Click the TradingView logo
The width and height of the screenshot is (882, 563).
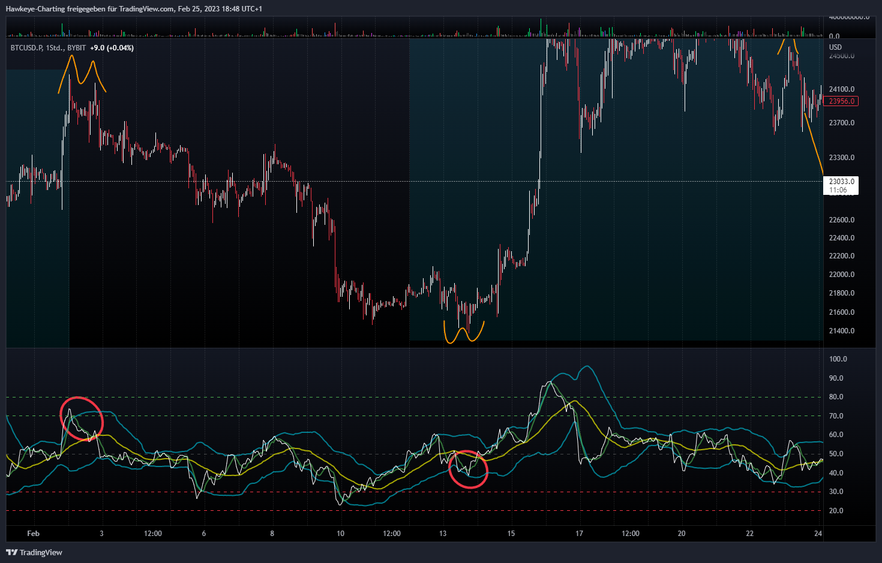(34, 552)
